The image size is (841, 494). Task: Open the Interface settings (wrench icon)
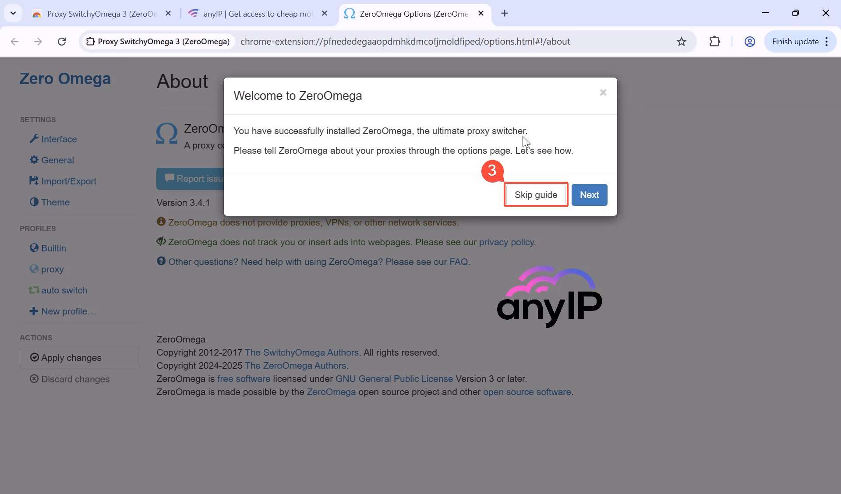(x=34, y=139)
